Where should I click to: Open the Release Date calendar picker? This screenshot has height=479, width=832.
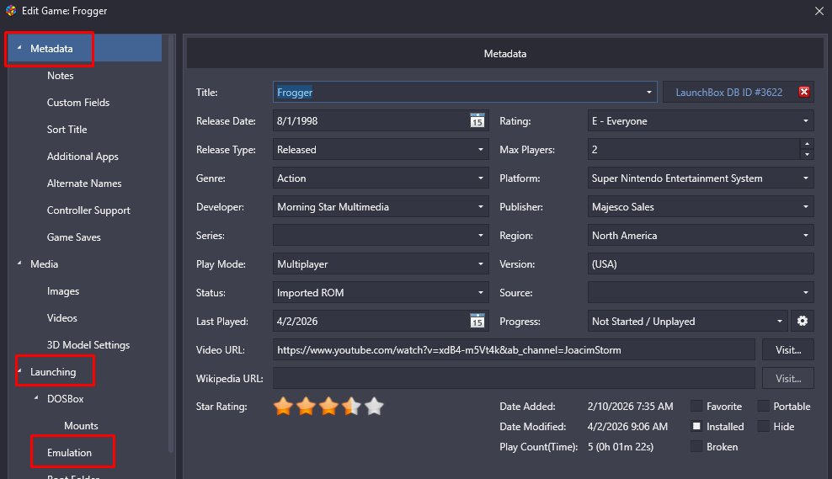[x=477, y=121]
